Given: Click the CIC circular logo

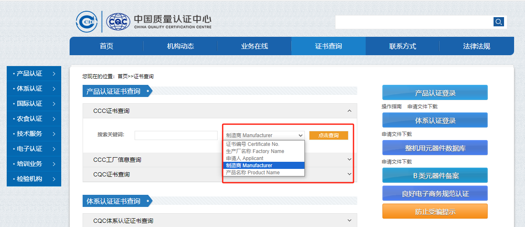Looking at the screenshot, I should 87,22.
